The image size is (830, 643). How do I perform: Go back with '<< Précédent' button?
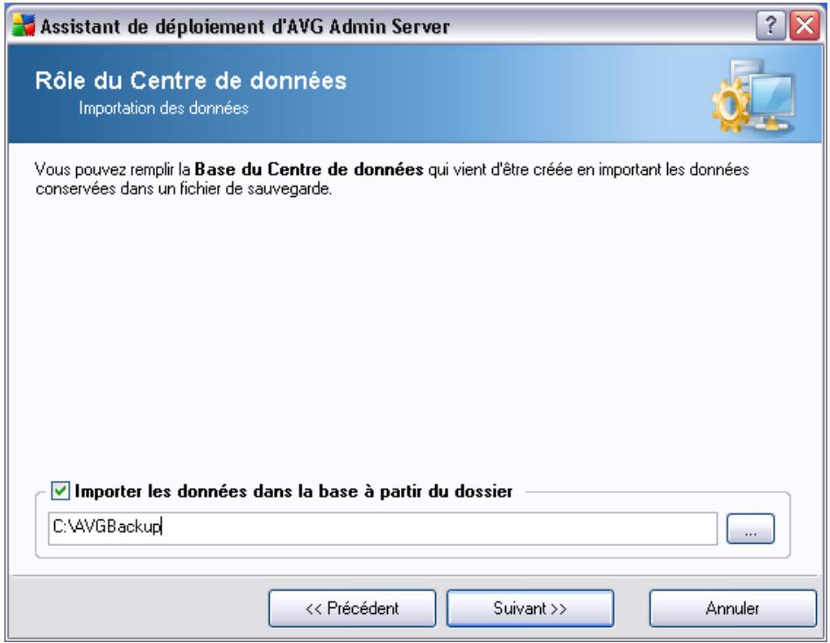click(x=352, y=608)
